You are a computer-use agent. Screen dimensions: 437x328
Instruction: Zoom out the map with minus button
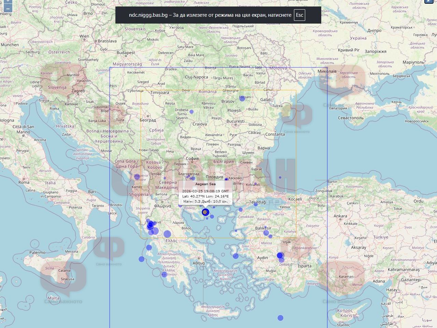coord(8,8)
